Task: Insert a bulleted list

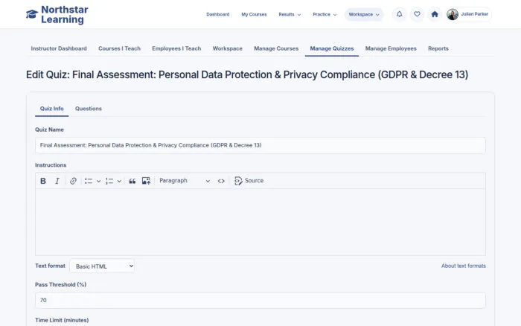Action: click(x=89, y=181)
